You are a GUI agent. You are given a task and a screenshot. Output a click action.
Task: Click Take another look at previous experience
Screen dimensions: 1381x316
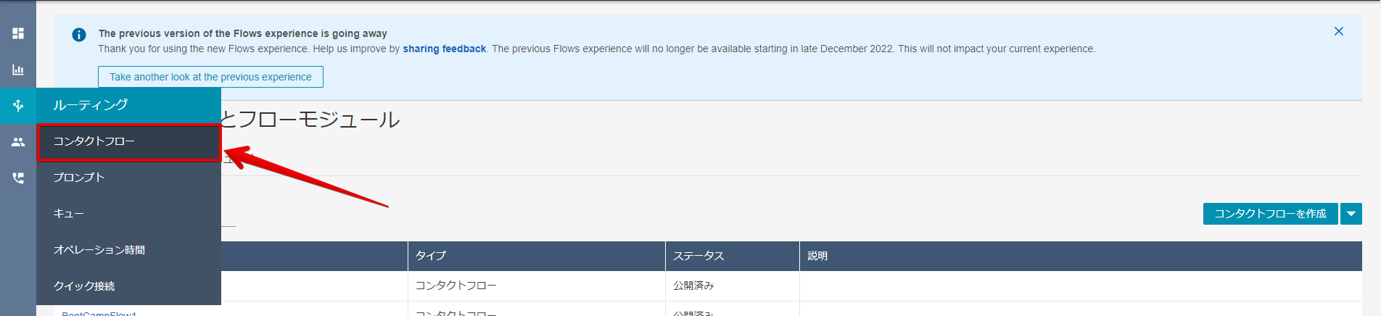(210, 77)
